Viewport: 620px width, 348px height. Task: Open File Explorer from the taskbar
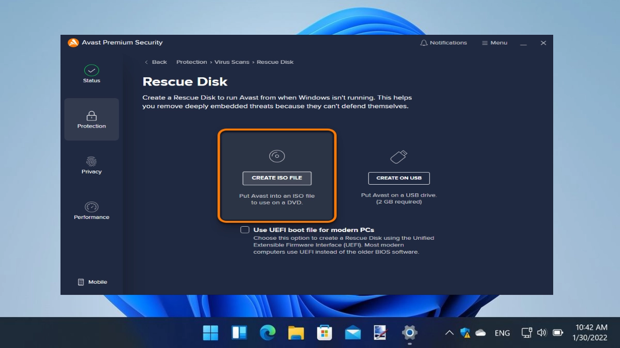pos(296,333)
